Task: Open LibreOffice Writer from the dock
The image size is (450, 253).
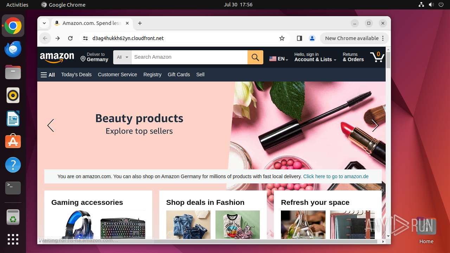Action: [x=13, y=118]
